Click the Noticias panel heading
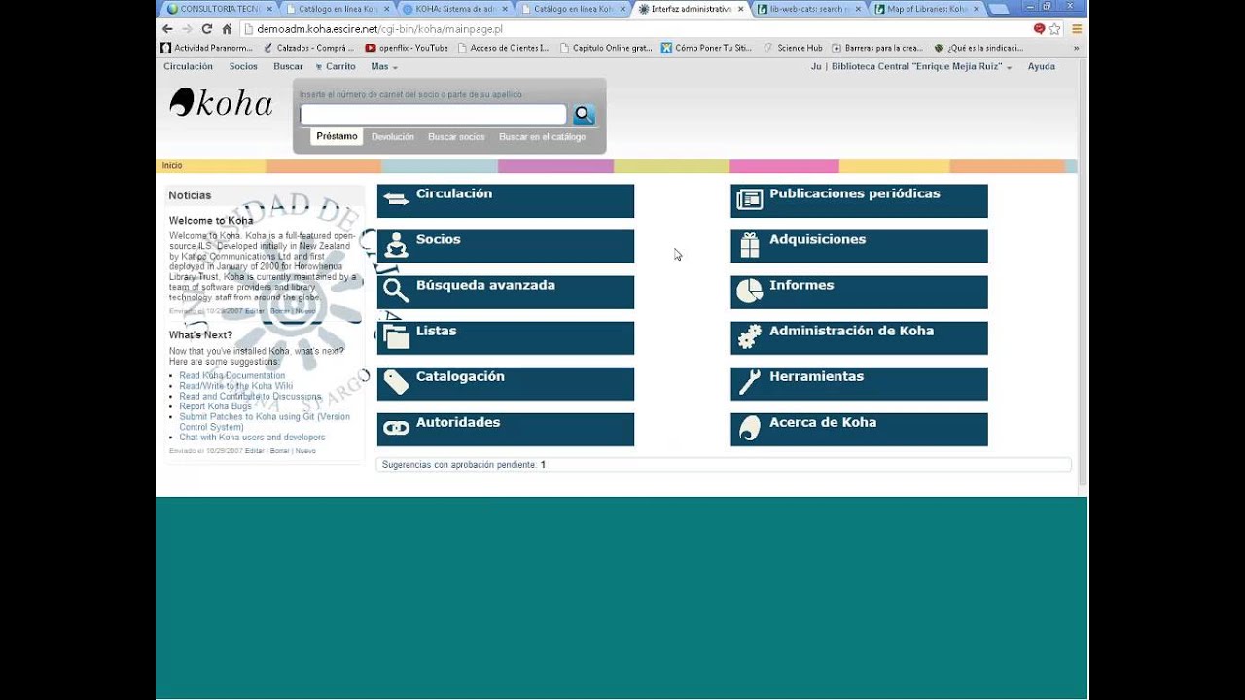This screenshot has width=1245, height=700. coord(190,195)
